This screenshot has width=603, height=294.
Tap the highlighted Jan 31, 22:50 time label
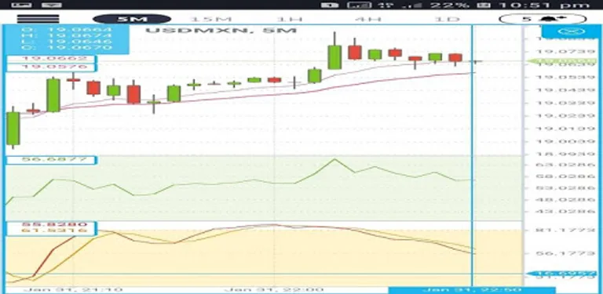pos(472,290)
